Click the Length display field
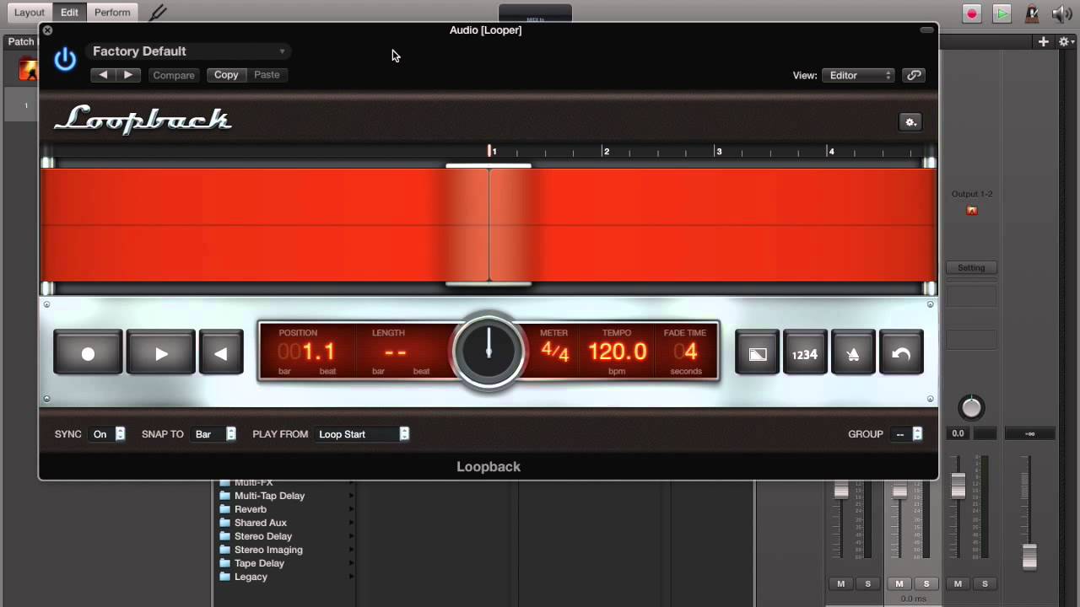 point(396,352)
